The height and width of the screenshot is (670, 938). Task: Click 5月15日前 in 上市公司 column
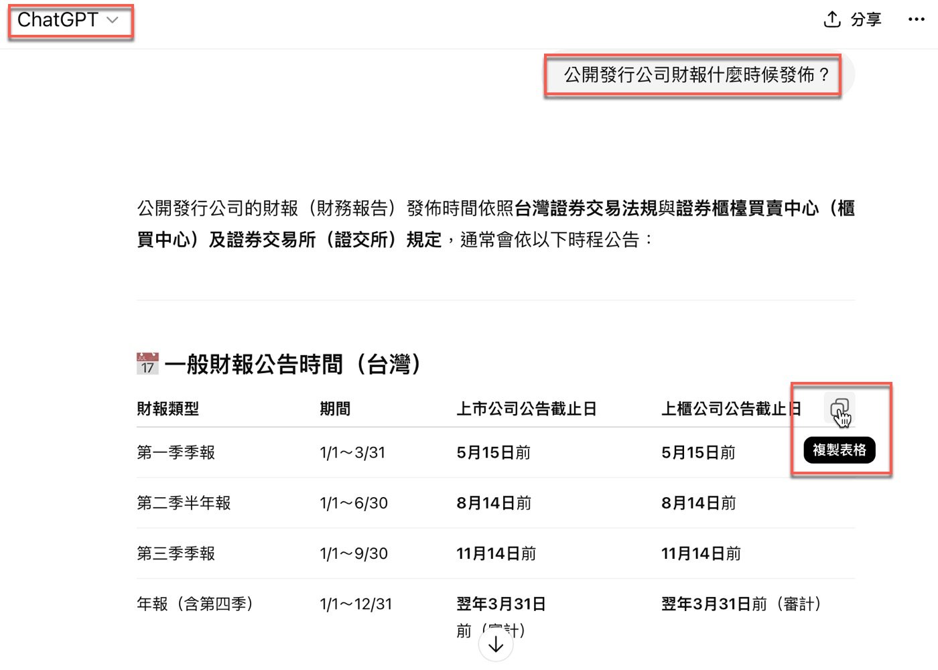[x=494, y=452]
